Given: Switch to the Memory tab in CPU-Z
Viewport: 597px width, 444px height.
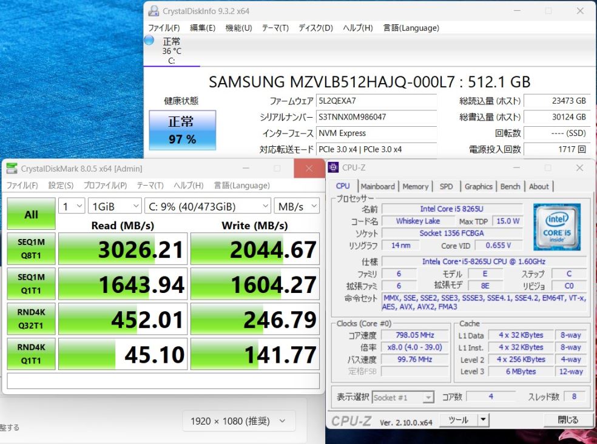Looking at the screenshot, I should pyautogui.click(x=416, y=187).
